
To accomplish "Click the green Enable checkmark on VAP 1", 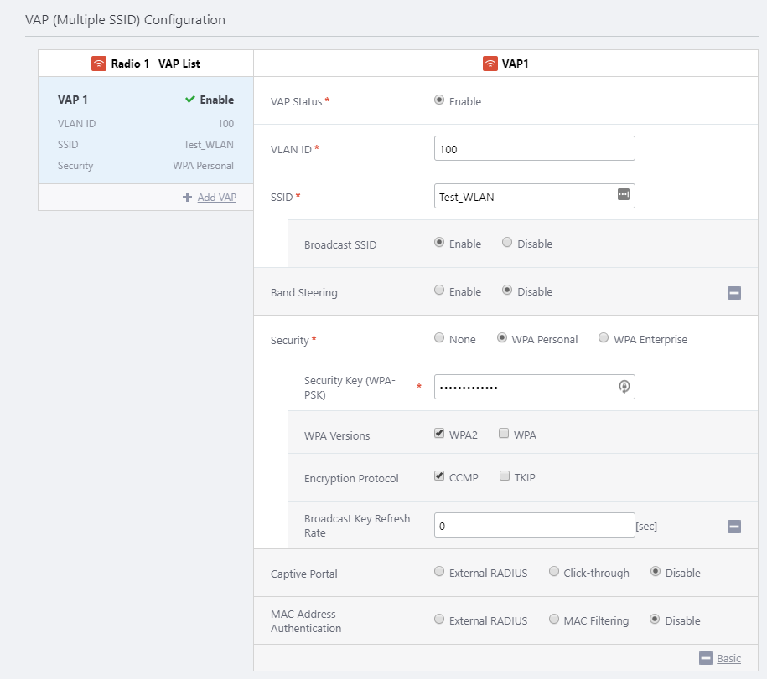I will 190,100.
